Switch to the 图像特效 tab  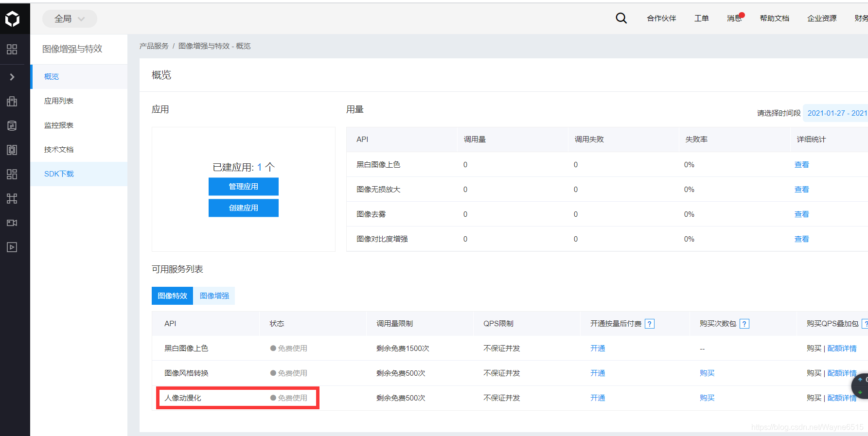coord(172,296)
